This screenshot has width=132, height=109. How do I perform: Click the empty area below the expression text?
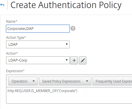(67, 99)
